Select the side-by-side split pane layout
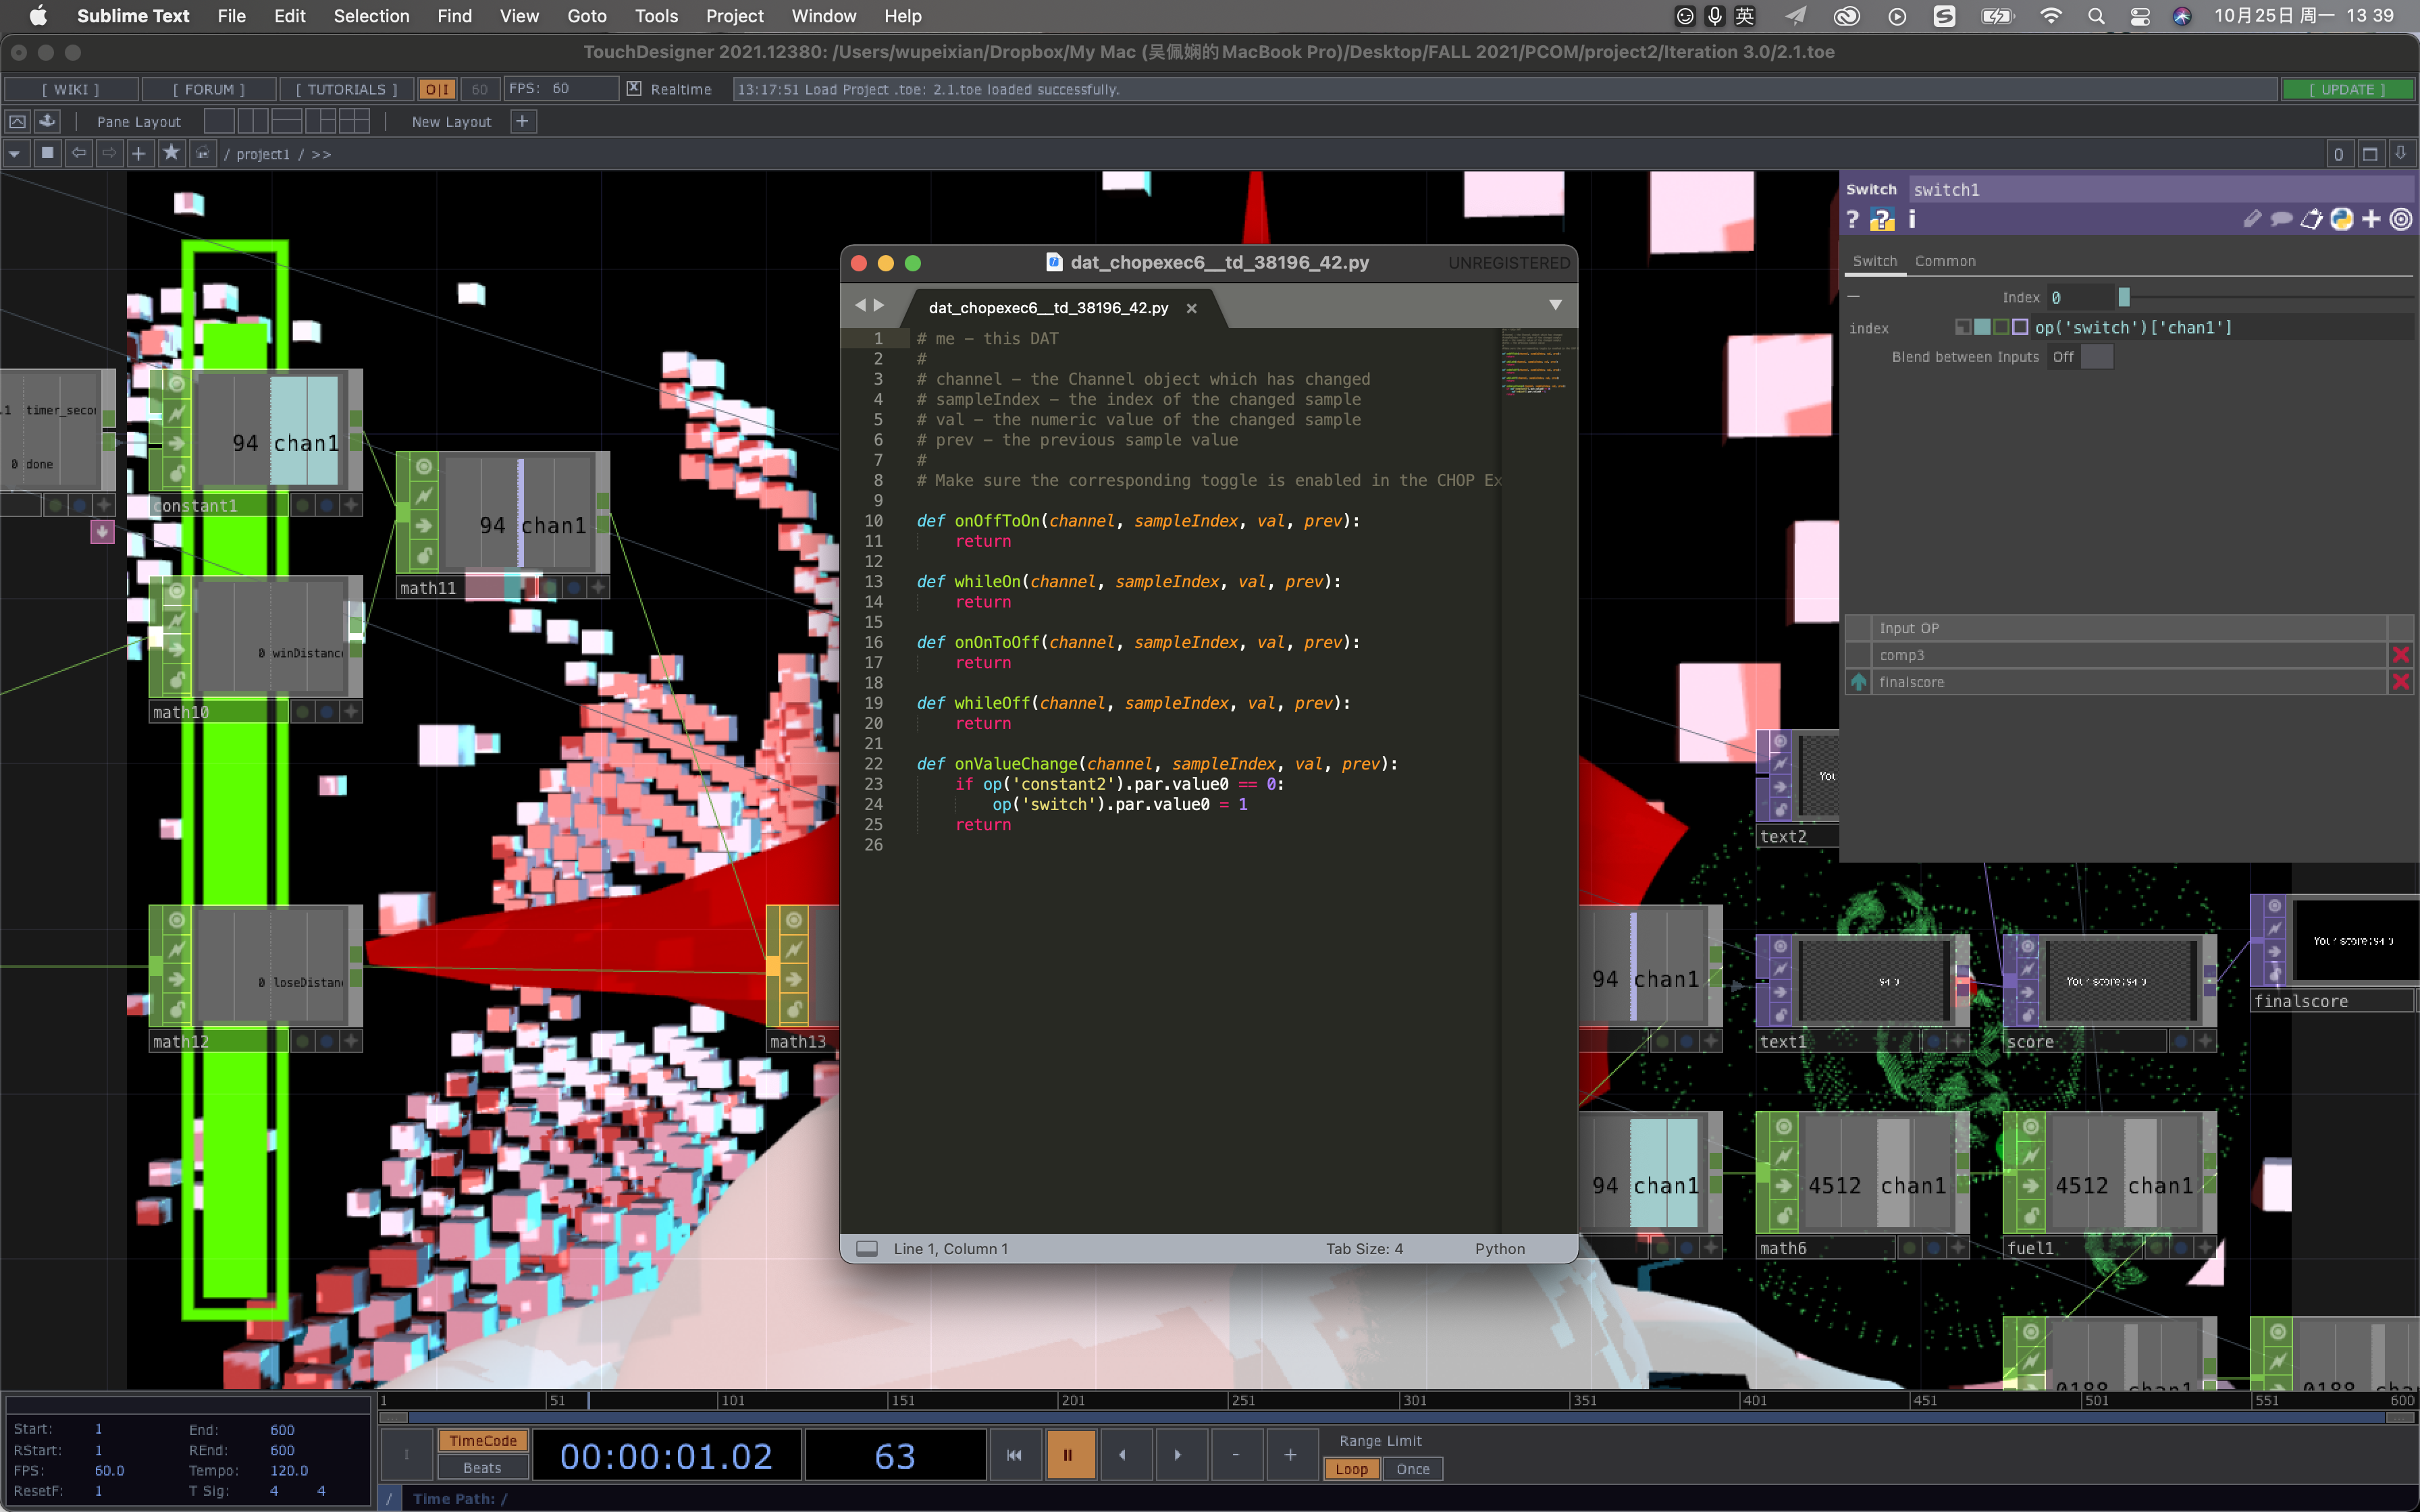2420x1512 pixels. 253,121
